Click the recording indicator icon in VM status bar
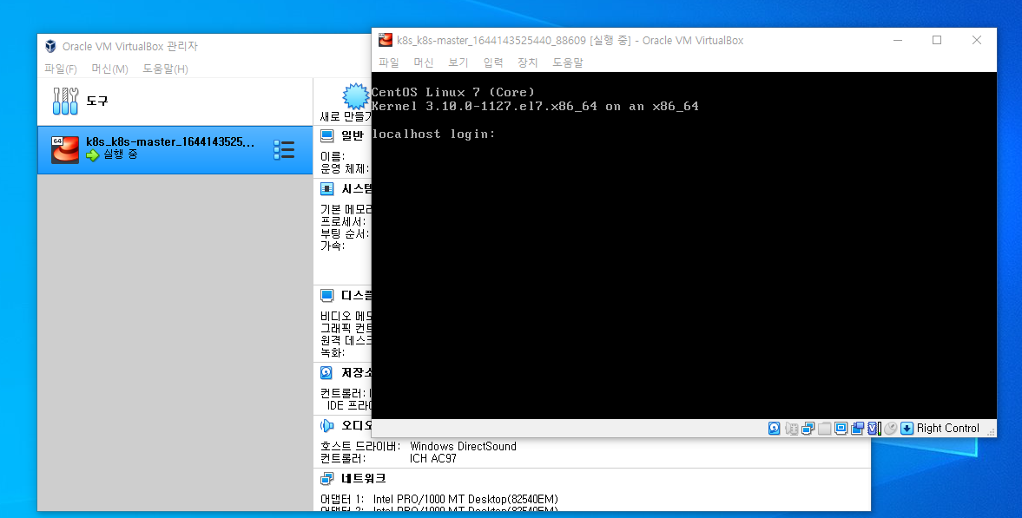 [857, 428]
